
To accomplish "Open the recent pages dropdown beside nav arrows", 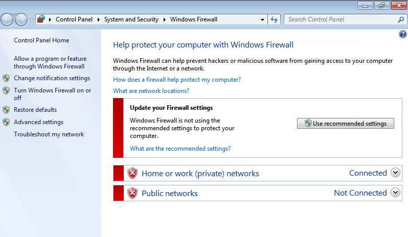I will point(31,20).
